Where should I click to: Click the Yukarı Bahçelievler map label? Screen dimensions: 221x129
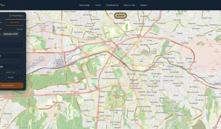109,78
